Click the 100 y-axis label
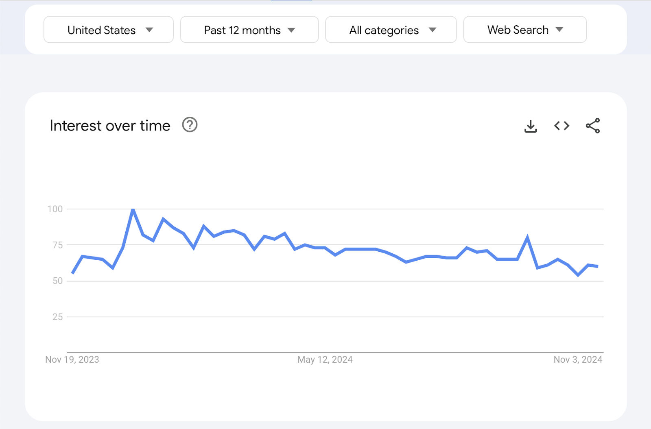This screenshot has width=651, height=429. tap(55, 209)
